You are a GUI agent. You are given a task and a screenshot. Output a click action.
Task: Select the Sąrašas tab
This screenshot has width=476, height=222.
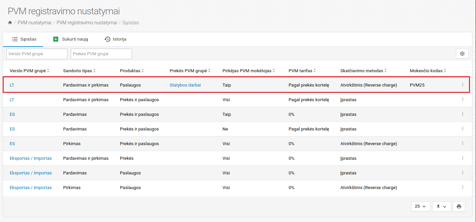(x=24, y=39)
